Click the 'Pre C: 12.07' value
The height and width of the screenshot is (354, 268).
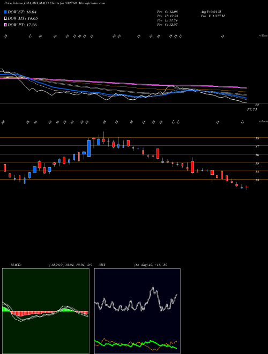point(167,25)
